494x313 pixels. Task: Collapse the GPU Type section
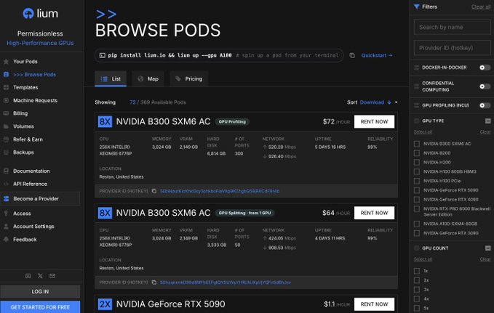[x=487, y=121]
